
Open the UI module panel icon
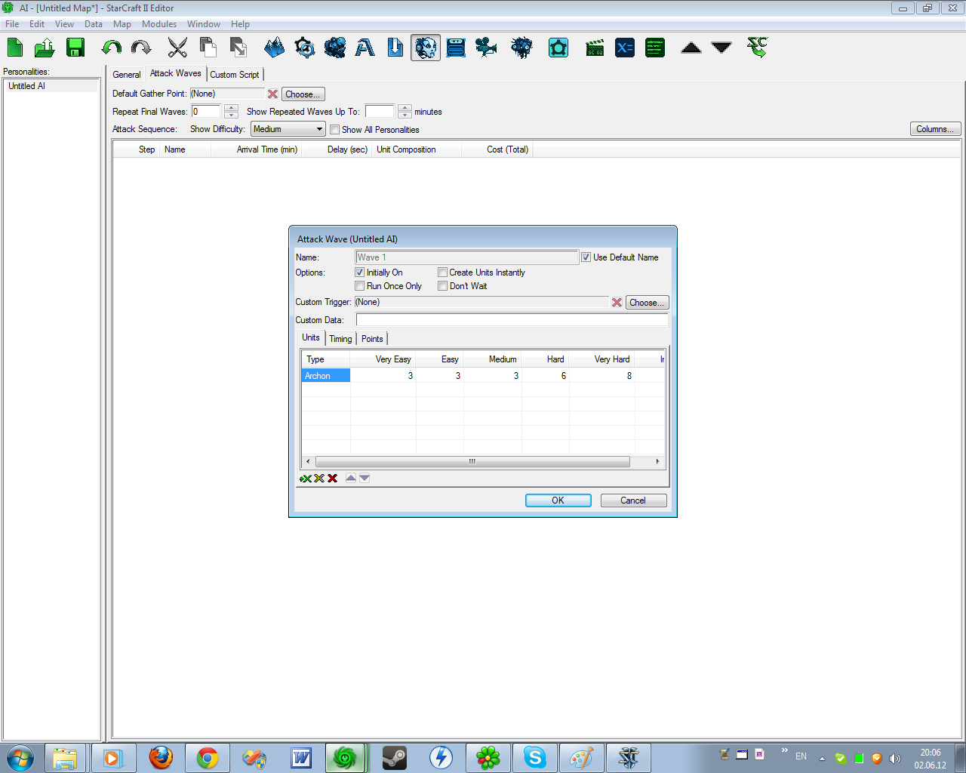coord(456,48)
